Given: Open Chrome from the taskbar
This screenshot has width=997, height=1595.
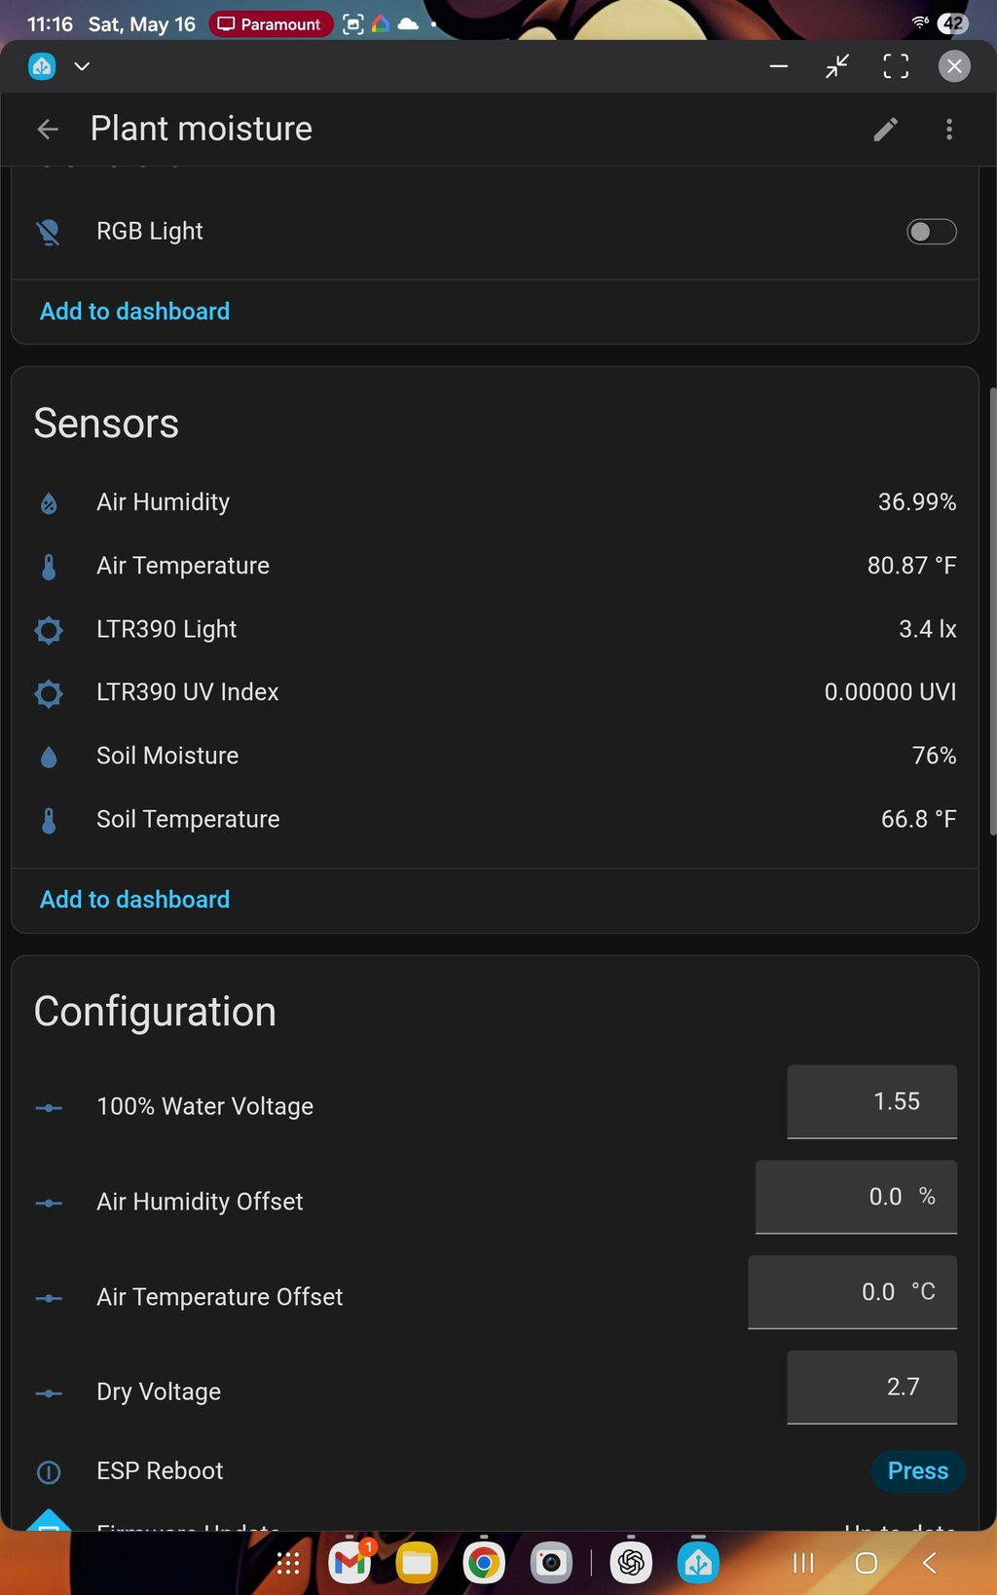Looking at the screenshot, I should [484, 1563].
